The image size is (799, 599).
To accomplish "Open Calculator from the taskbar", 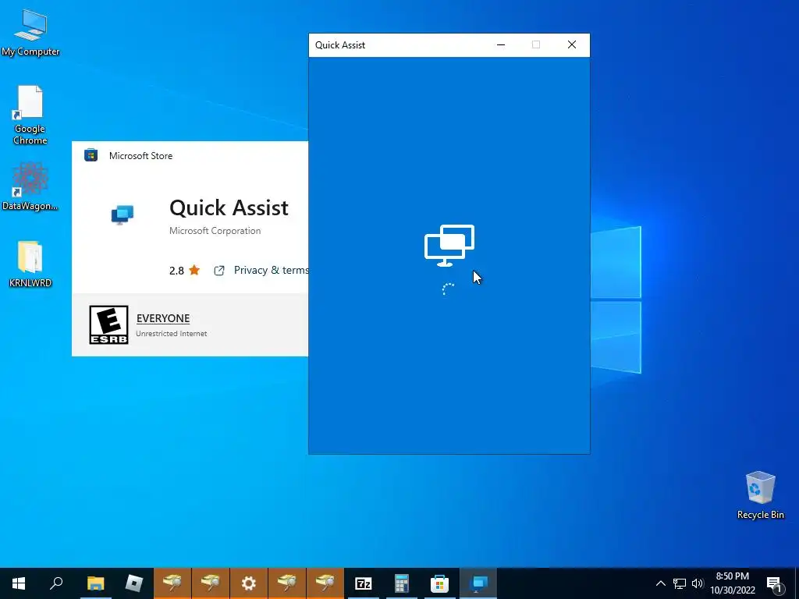I will click(x=402, y=583).
